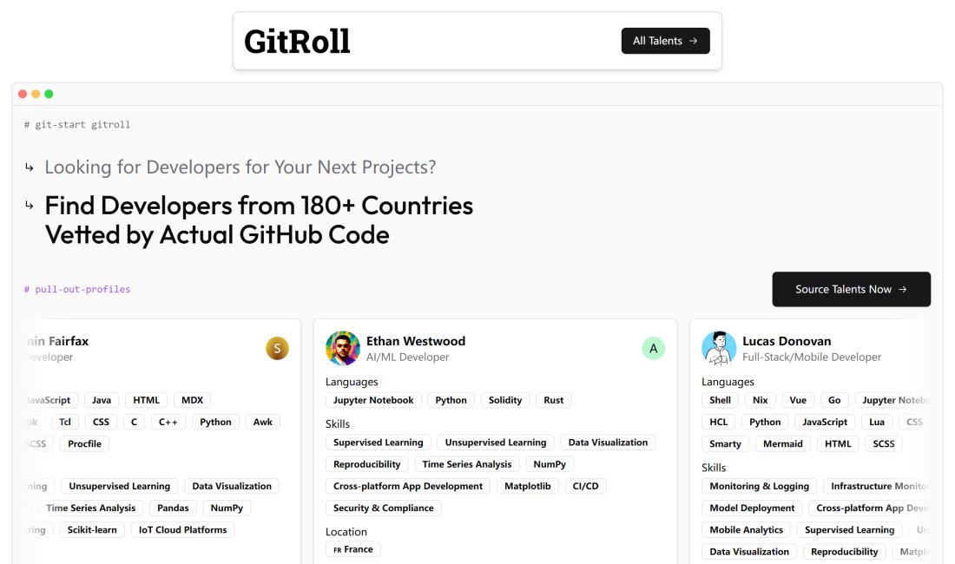Click Ethan's Data Visualization skill tag

coord(608,443)
